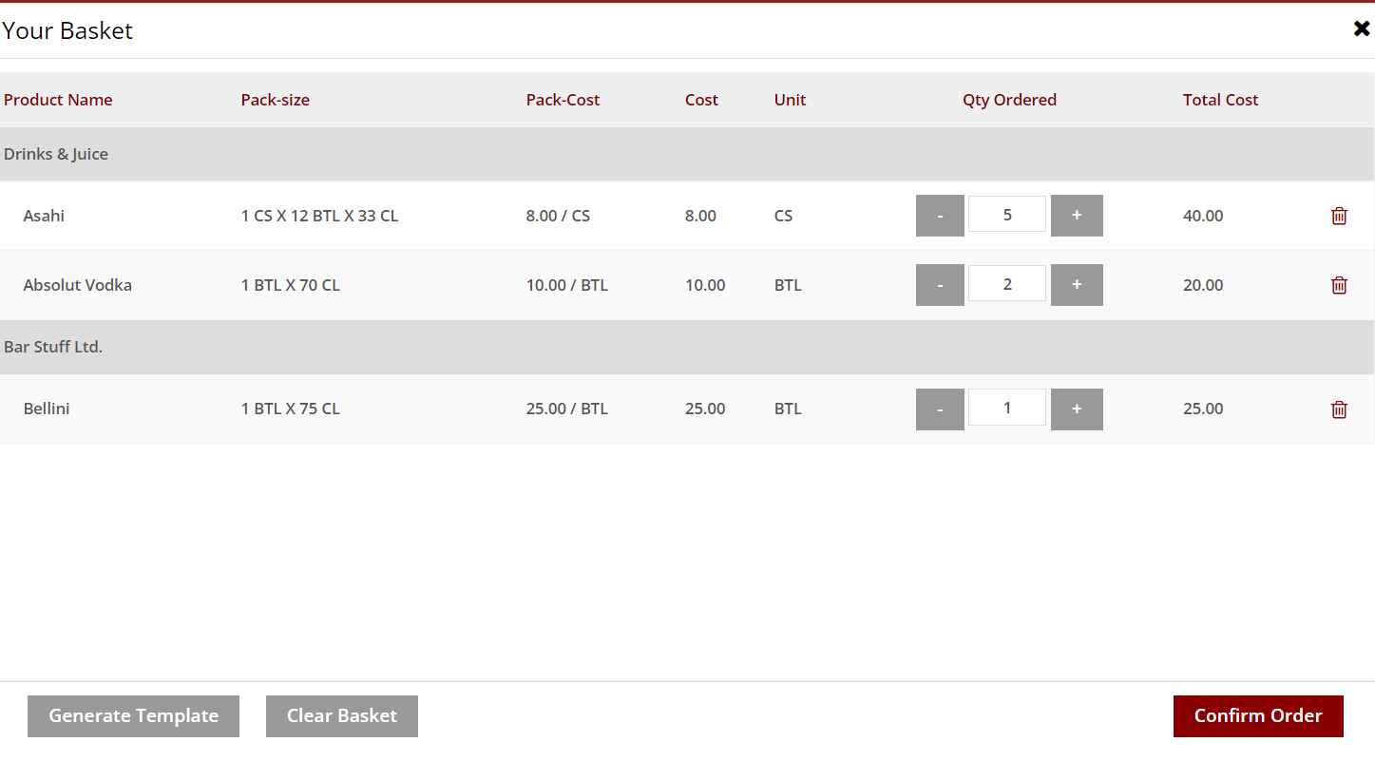Close the Your Basket dialog
Image resolution: width=1375 pixels, height=780 pixels.
(x=1361, y=29)
